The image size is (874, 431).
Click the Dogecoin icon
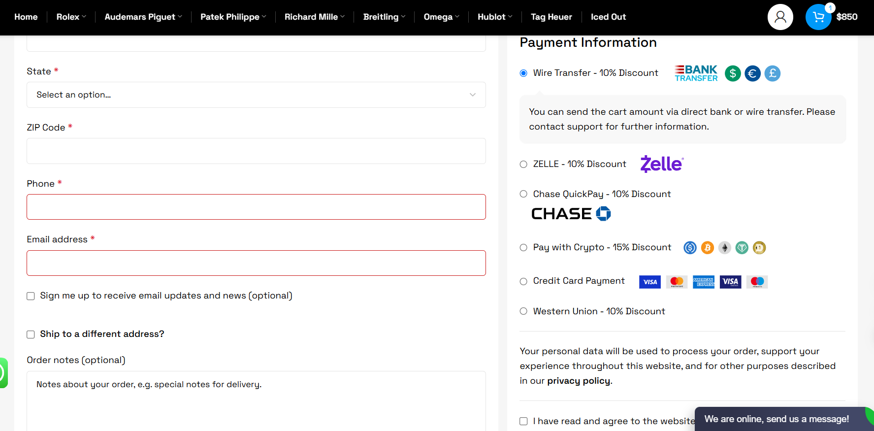pos(759,248)
